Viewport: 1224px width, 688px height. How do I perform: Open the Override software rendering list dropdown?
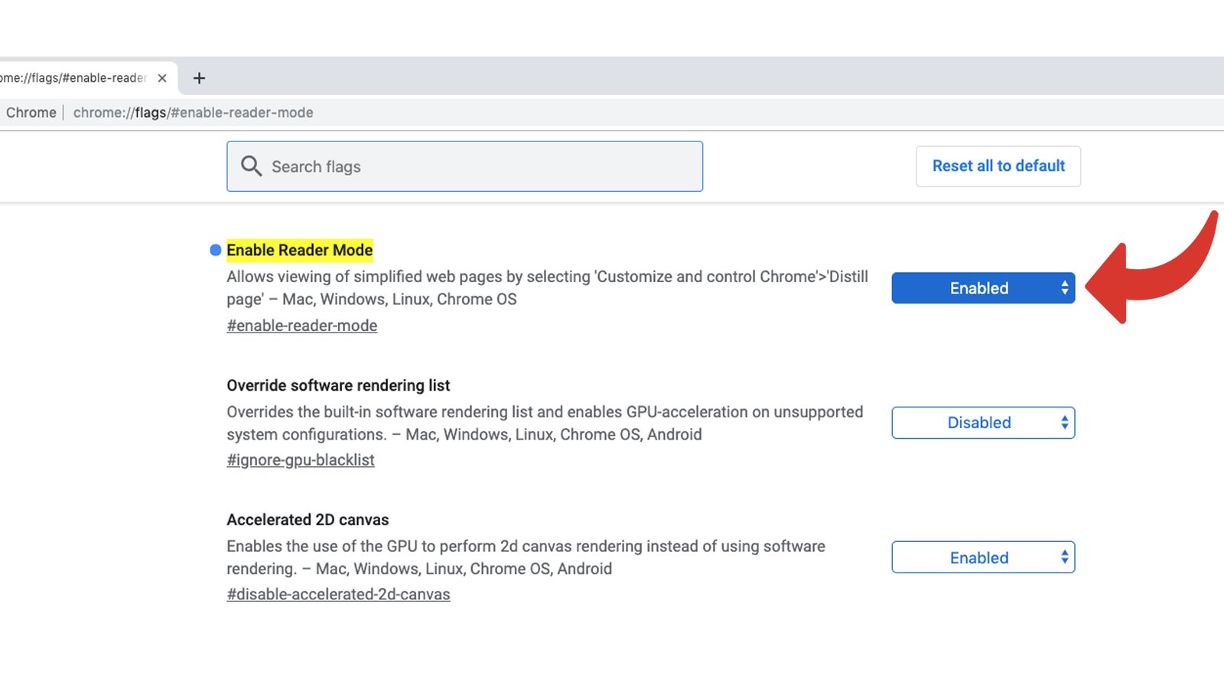[x=983, y=422]
